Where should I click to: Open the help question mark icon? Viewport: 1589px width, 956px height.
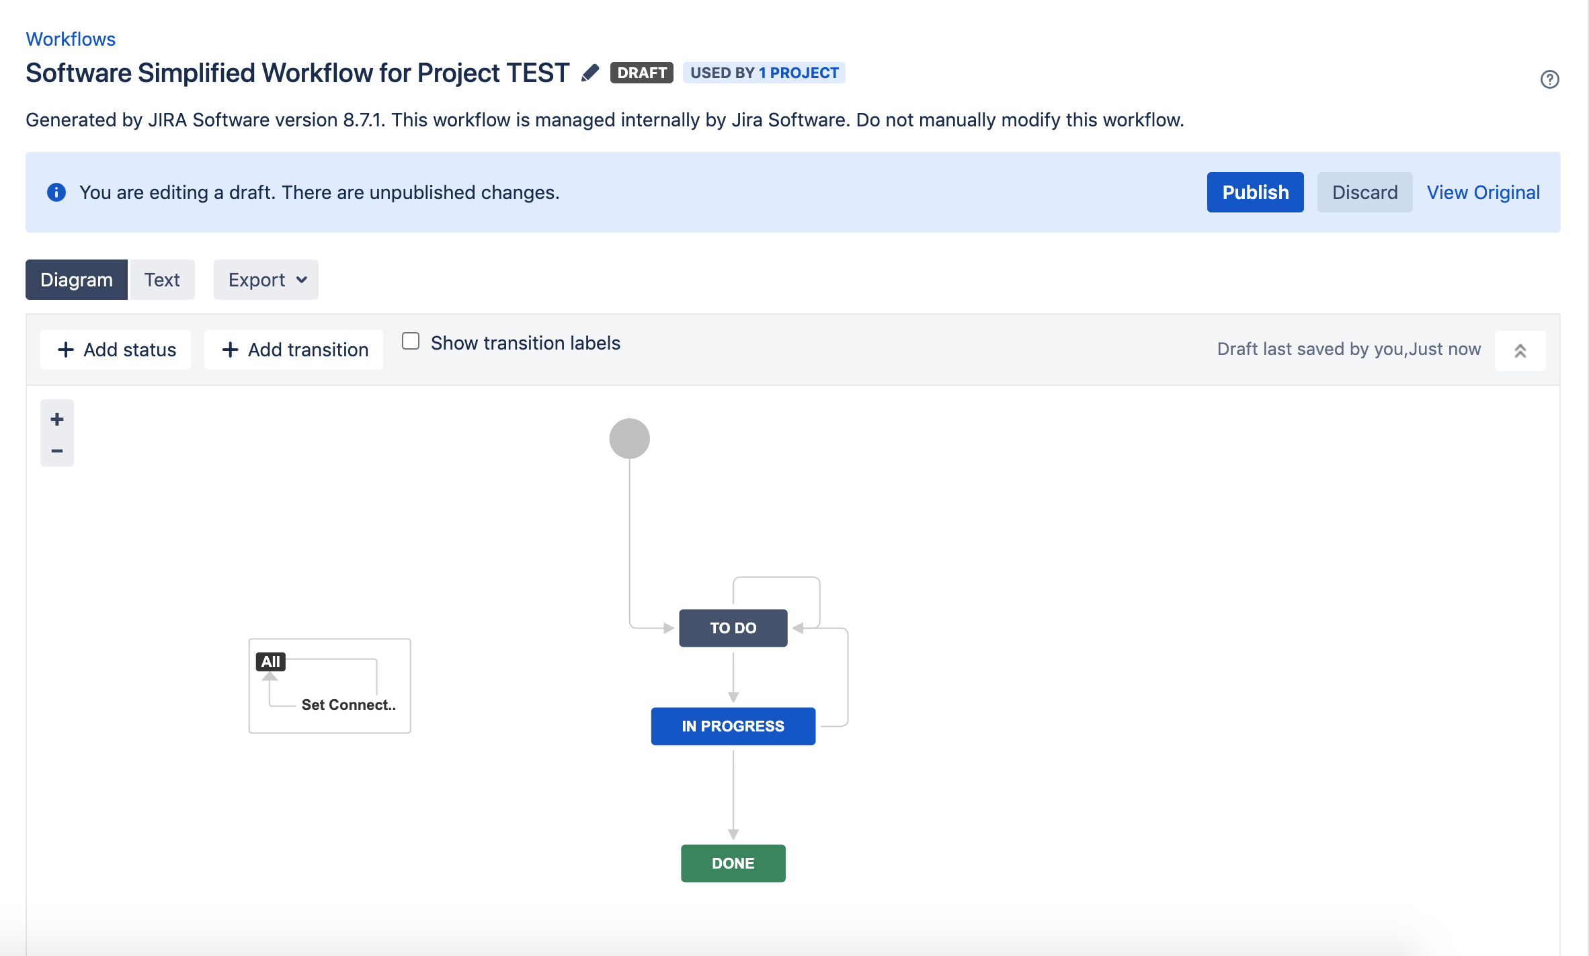(x=1549, y=79)
